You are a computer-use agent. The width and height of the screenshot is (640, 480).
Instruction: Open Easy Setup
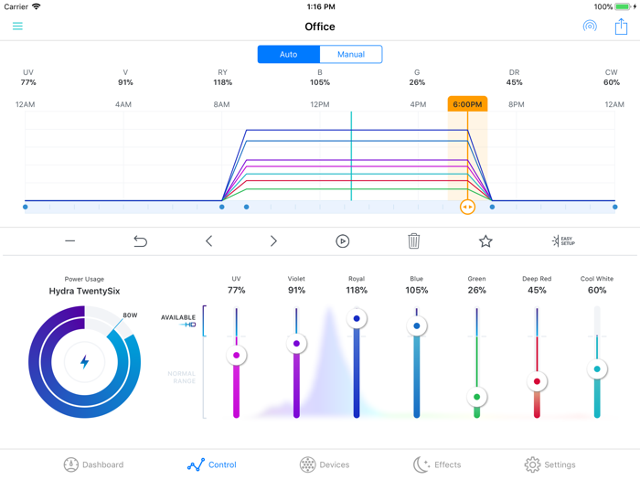(563, 240)
